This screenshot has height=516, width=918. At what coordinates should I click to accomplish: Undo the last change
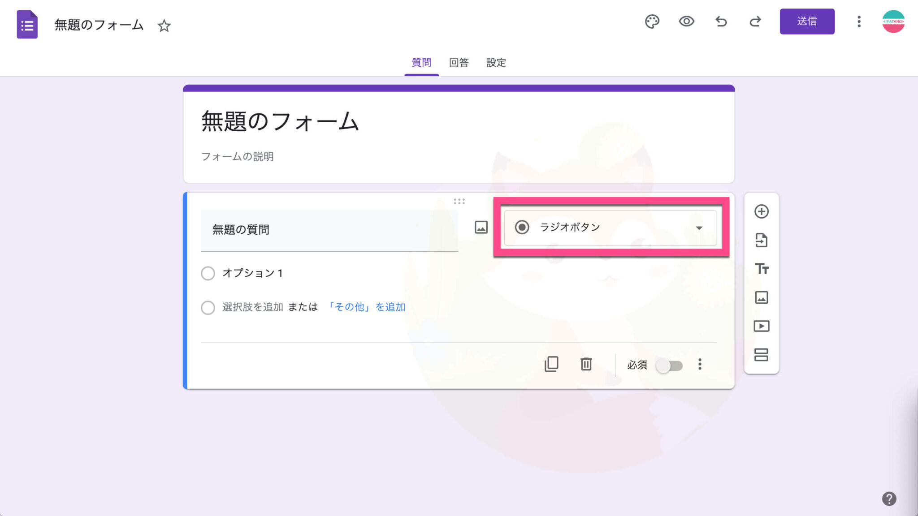tap(721, 21)
